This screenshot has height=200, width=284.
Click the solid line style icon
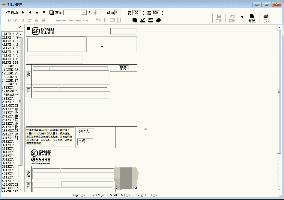point(57,20)
